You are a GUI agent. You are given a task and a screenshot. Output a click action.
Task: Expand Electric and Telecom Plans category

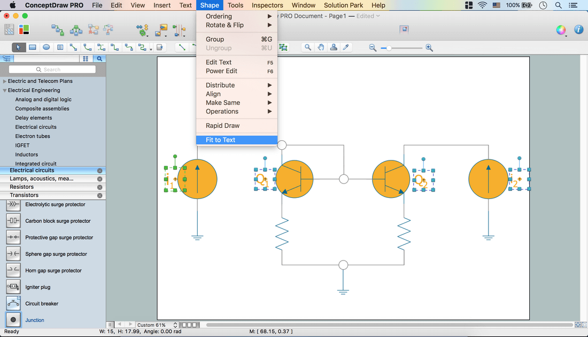(x=5, y=81)
